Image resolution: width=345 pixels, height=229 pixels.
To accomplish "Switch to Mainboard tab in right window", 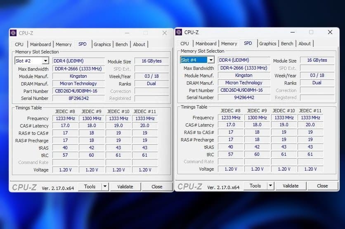I will (x=206, y=44).
